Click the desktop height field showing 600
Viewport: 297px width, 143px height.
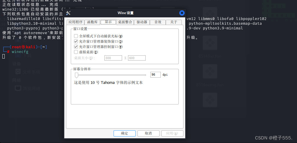137,58
